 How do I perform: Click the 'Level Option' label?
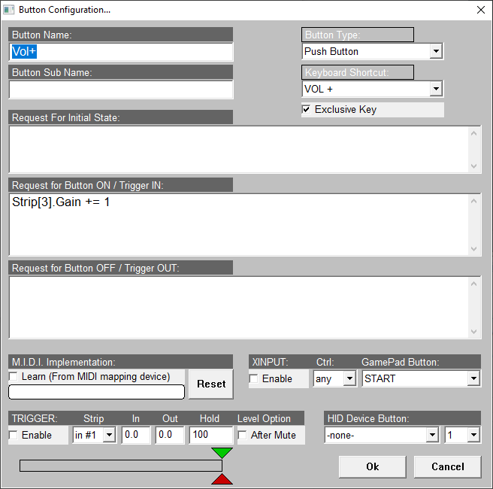264,418
